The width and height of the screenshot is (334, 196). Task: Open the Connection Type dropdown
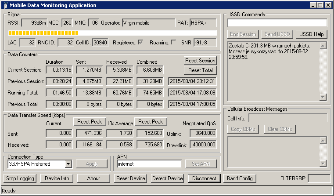[x=68, y=164]
